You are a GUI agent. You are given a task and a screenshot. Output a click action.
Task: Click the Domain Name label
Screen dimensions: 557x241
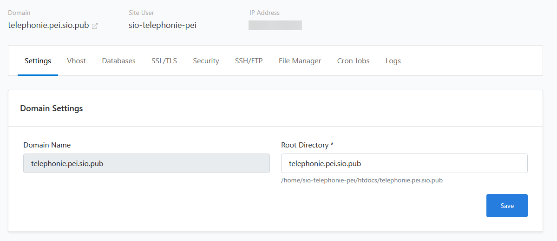(47, 145)
